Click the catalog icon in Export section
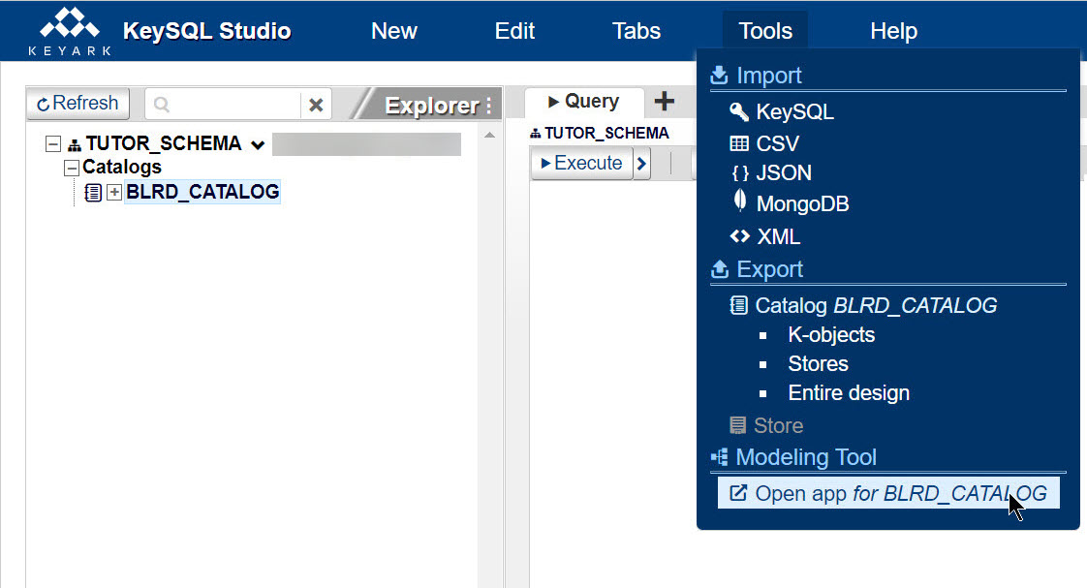 click(x=738, y=305)
